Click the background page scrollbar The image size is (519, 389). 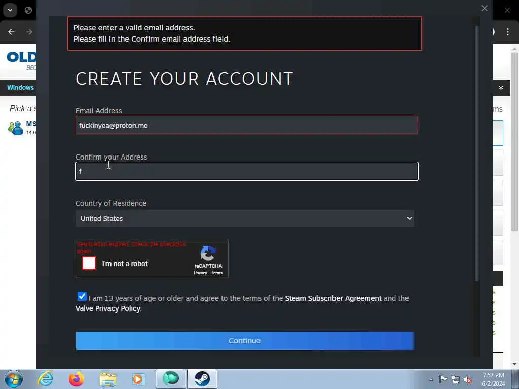tap(514, 142)
